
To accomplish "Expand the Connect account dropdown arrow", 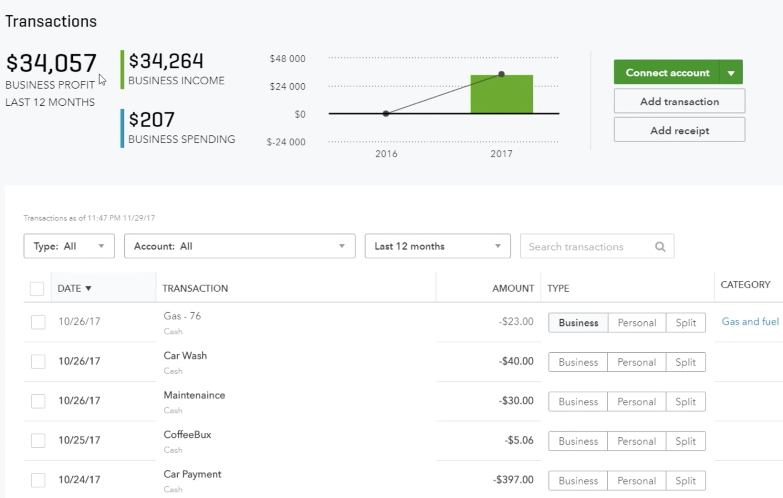I will pyautogui.click(x=731, y=72).
